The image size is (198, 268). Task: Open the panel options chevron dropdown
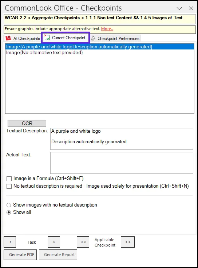[179, 8]
